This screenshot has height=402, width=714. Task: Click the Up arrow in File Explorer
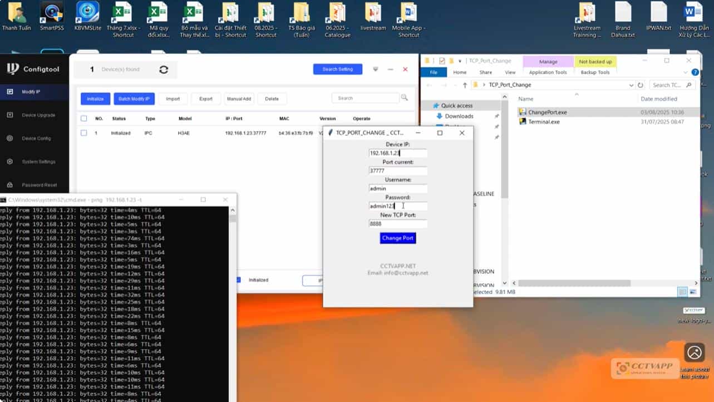pos(465,85)
